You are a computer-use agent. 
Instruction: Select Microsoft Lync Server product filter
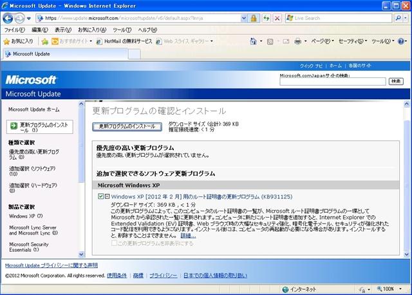coord(33,230)
